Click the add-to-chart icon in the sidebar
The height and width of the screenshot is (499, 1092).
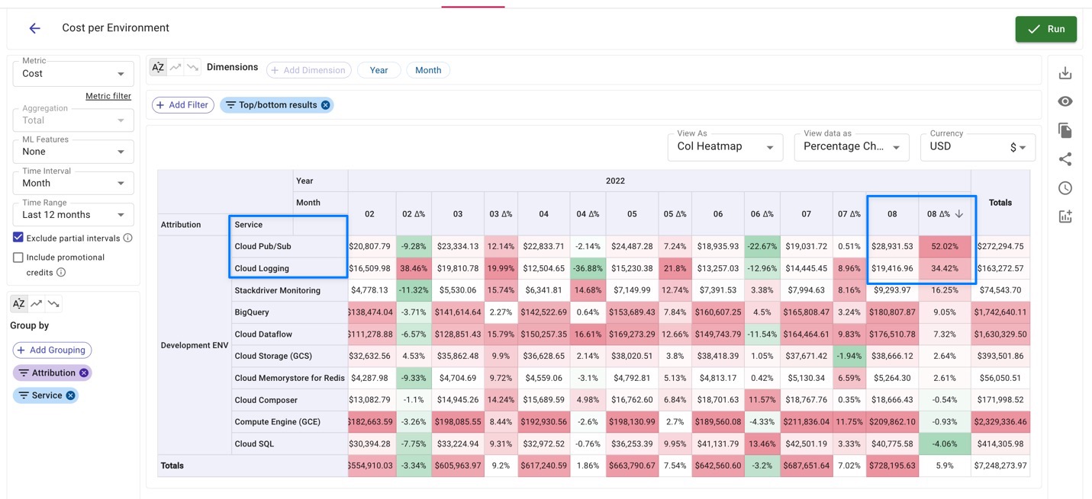[1065, 216]
